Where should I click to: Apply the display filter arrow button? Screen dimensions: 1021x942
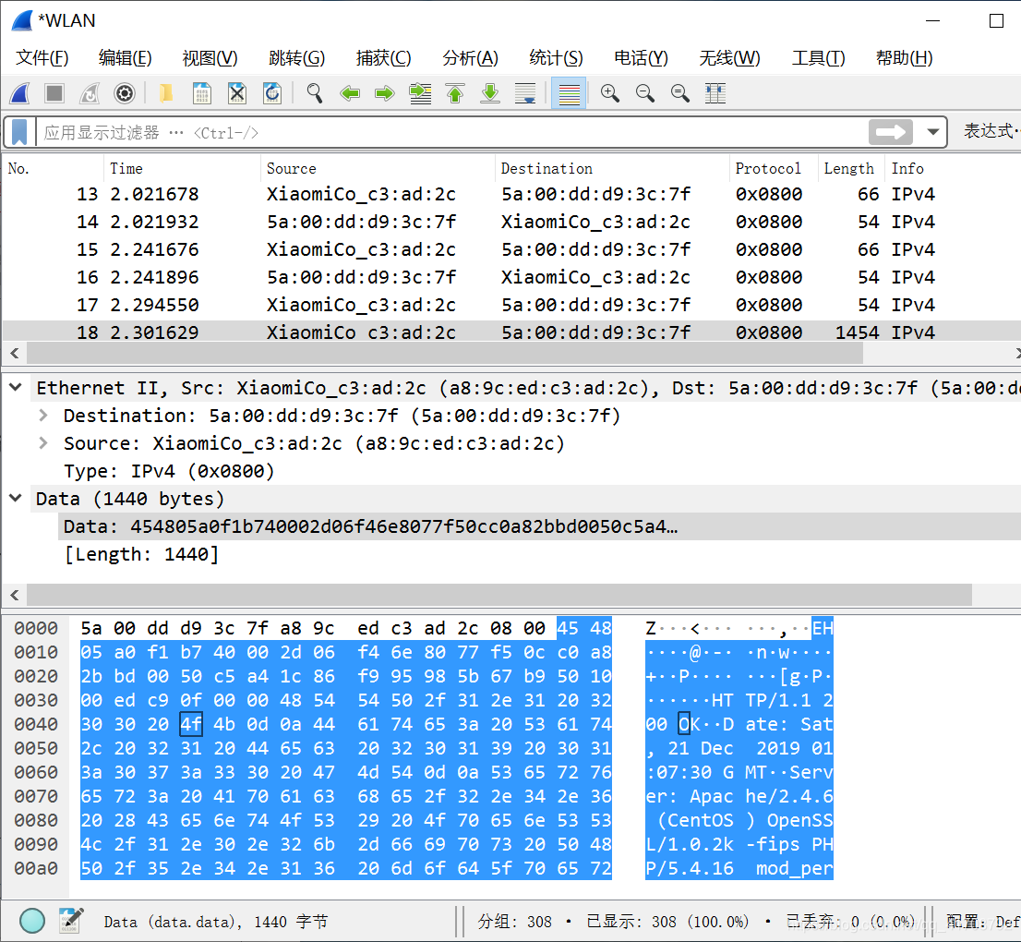point(890,133)
